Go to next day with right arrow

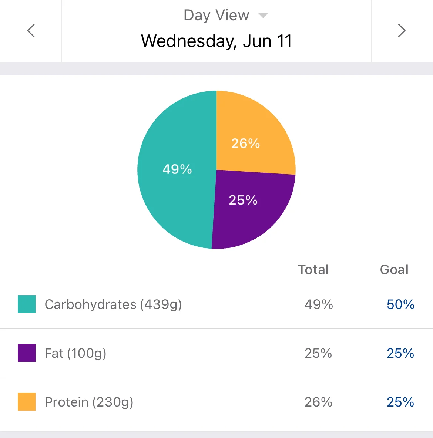click(402, 31)
